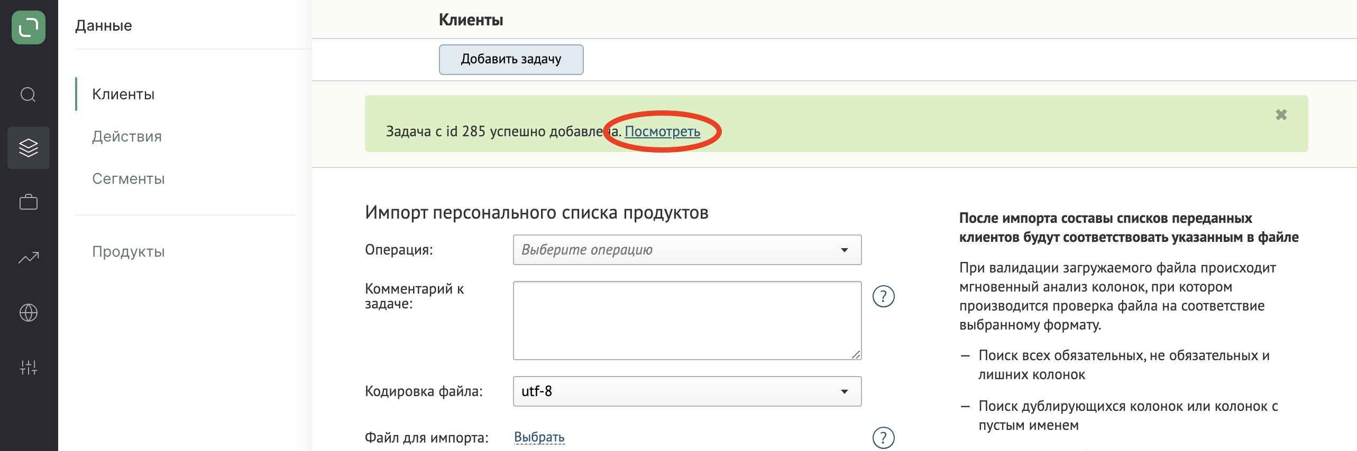1357x451 pixels.
Task: Show help for the import file field
Action: (883, 438)
